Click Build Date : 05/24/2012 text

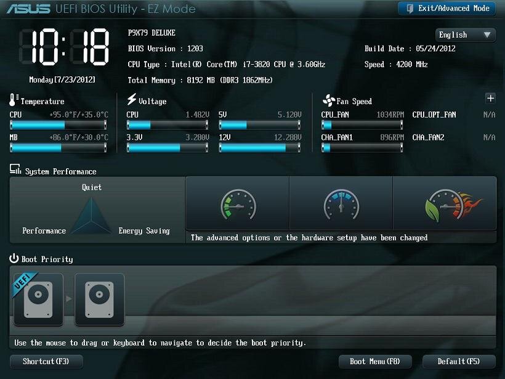point(410,49)
